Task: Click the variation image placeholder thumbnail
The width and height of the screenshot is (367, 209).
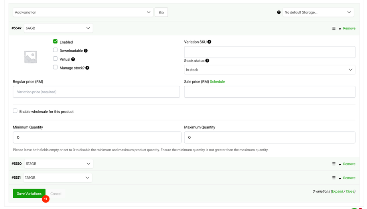Action: (30, 57)
